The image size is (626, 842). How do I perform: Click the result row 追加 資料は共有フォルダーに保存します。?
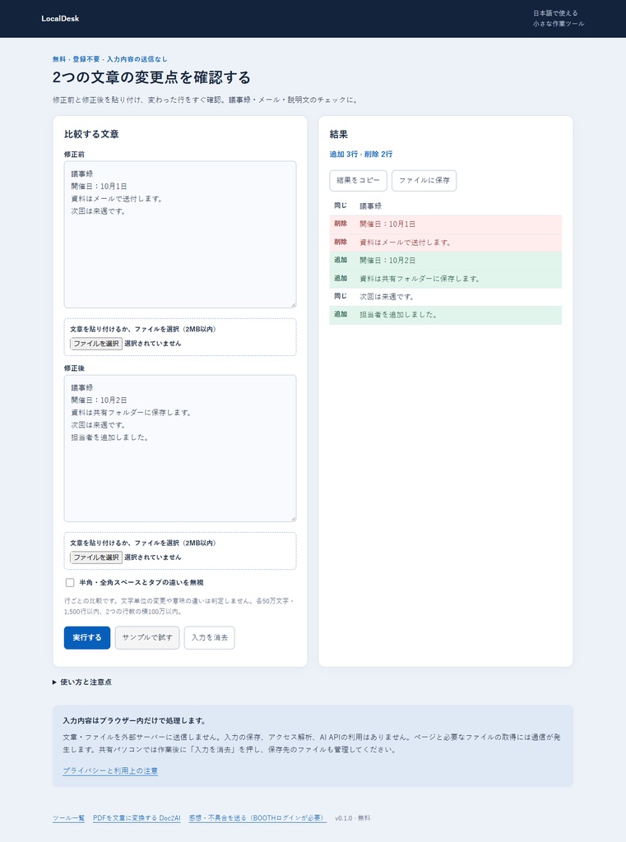(x=446, y=279)
